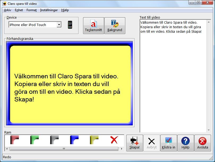Open the Device dropdown list
This screenshot has width=215, height=162.
59,25
